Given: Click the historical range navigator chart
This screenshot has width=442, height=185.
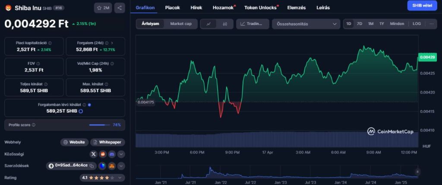Looking at the screenshot, I should point(277,172).
